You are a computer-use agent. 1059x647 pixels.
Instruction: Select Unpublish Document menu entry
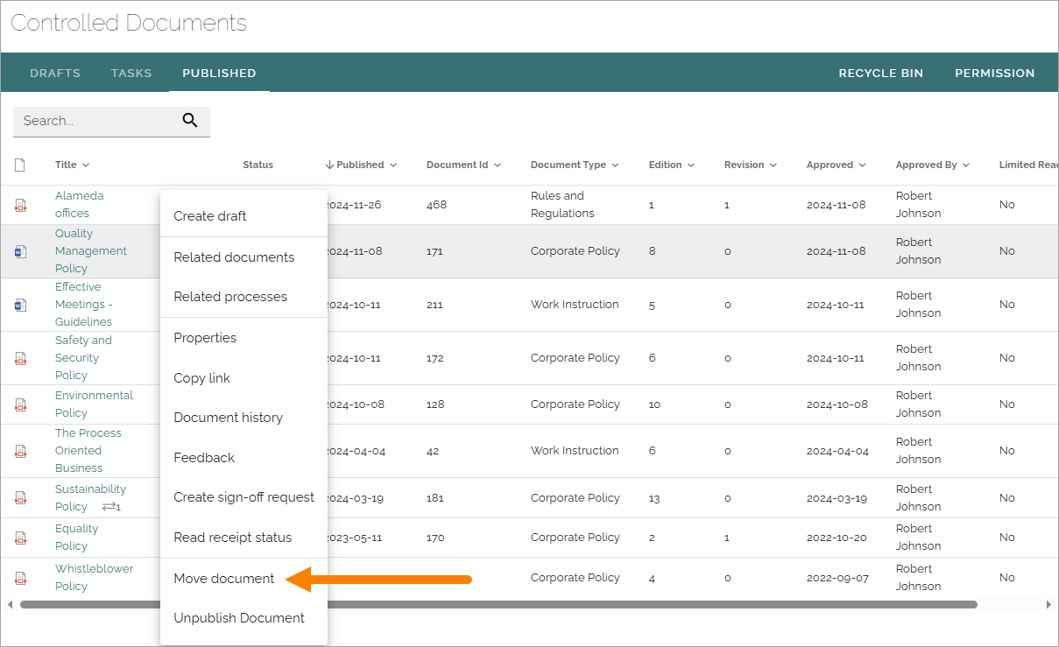(244, 618)
